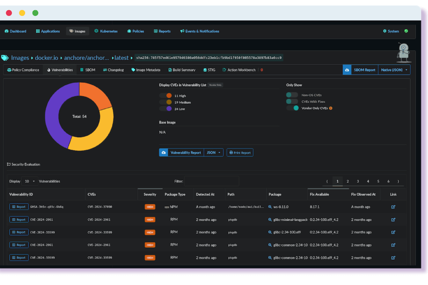Click the robot mascot helper icon
The width and height of the screenshot is (428, 285).
coord(404,53)
